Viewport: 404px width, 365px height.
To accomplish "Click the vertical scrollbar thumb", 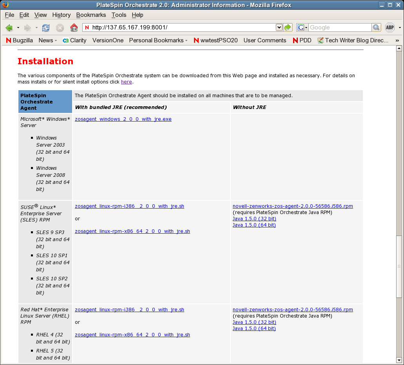I will [x=399, y=267].
